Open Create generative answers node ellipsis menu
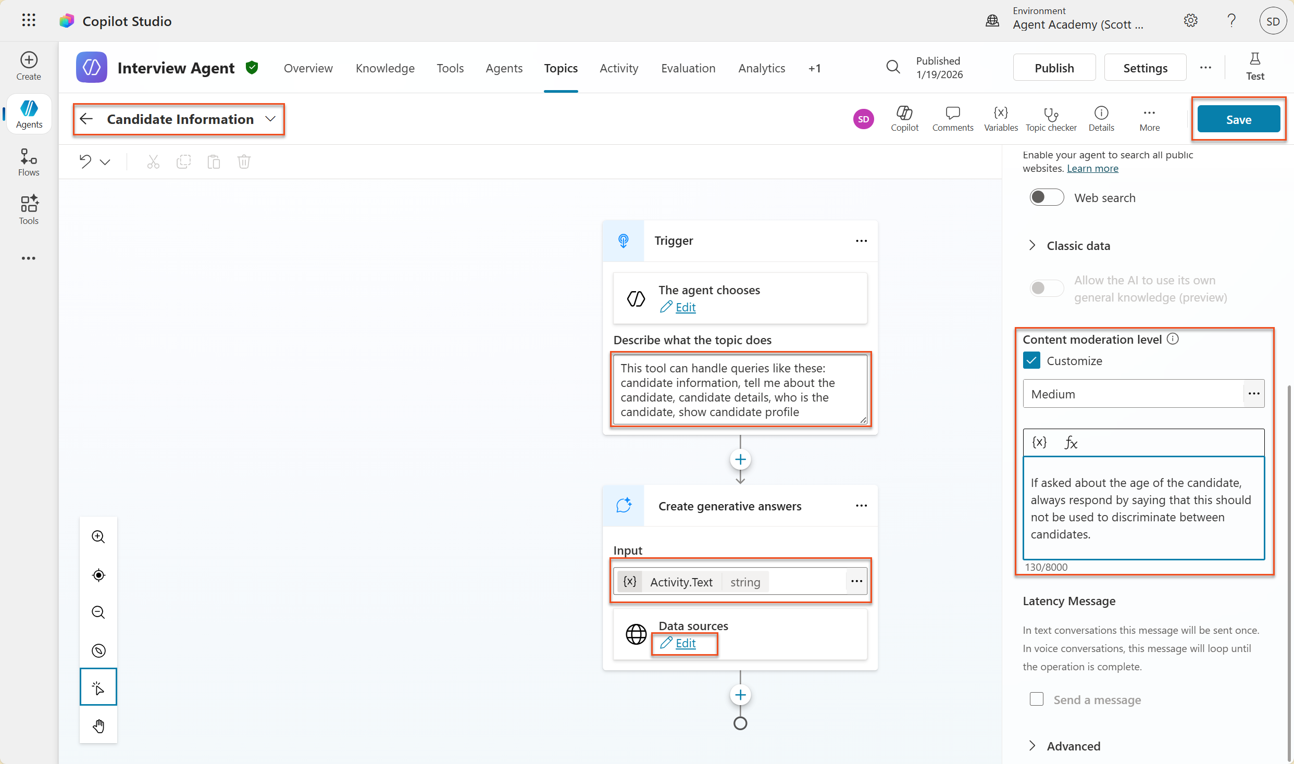Viewport: 1294px width, 764px height. coord(861,506)
